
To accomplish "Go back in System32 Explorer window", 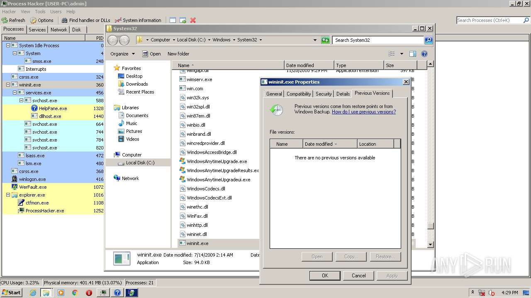I will pyautogui.click(x=113, y=40).
